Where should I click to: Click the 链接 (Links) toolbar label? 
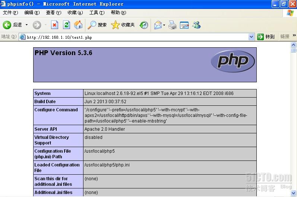pos(285,36)
